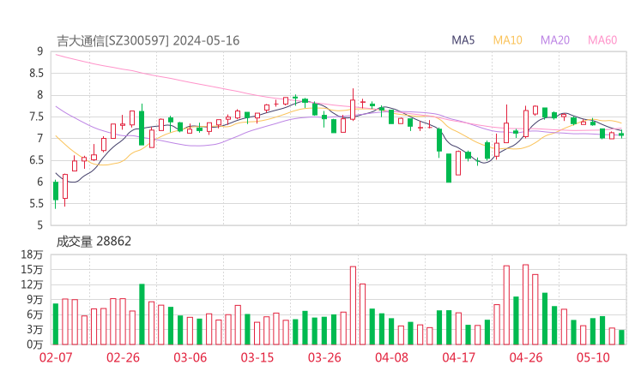Click the 04-26 date label
This screenshot has height=377, width=635.
[526, 357]
